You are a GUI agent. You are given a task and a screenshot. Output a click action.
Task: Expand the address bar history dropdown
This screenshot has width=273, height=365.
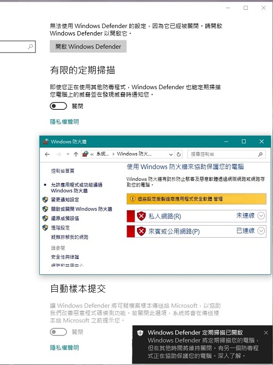click(171, 154)
